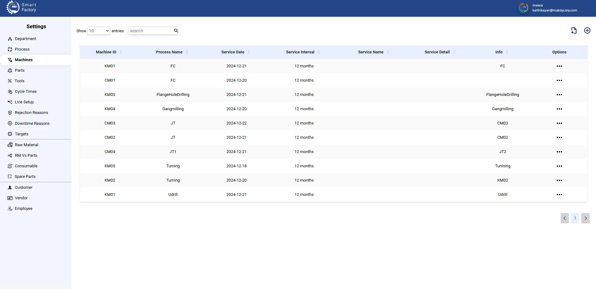The width and height of the screenshot is (596, 289).
Task: Open options menu for CM04 row
Action: (559, 152)
